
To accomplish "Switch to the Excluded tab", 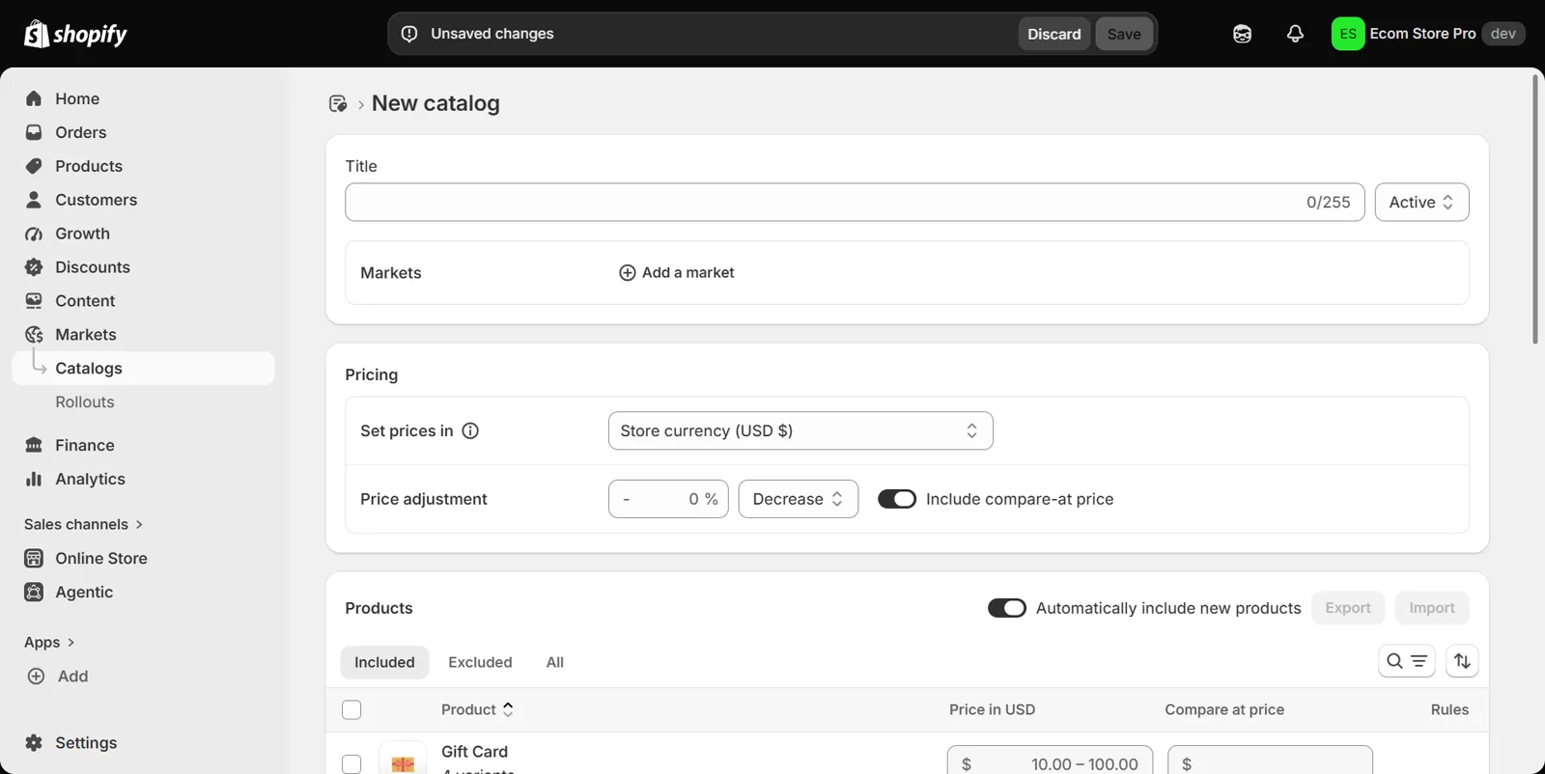I will click(x=480, y=662).
